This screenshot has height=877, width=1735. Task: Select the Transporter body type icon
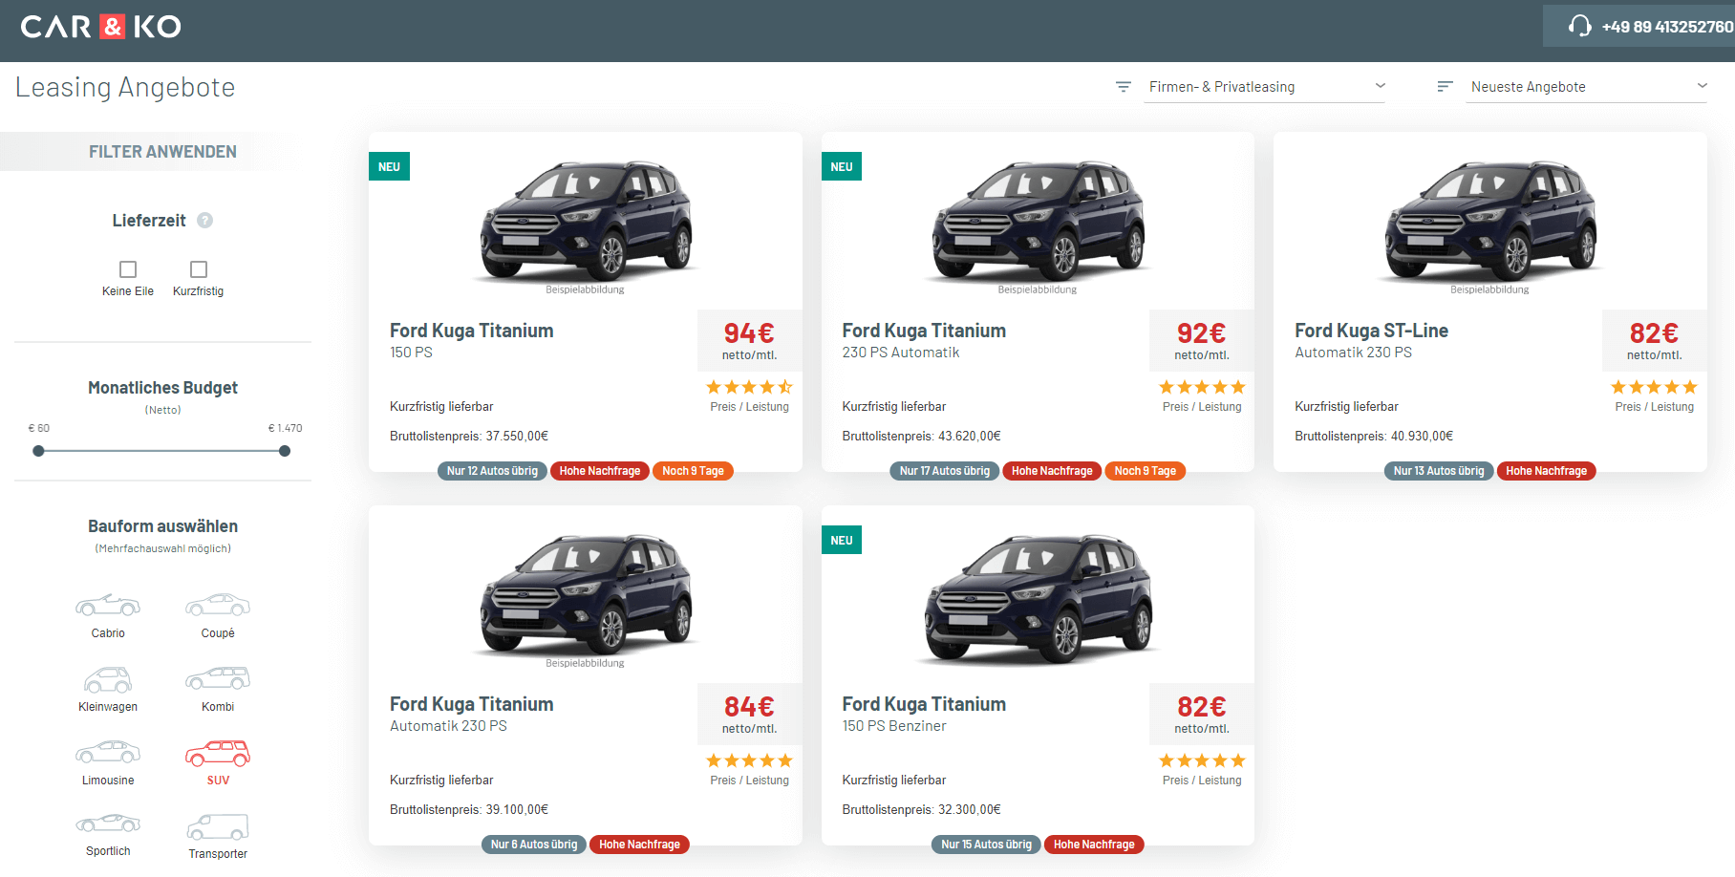pyautogui.click(x=218, y=826)
